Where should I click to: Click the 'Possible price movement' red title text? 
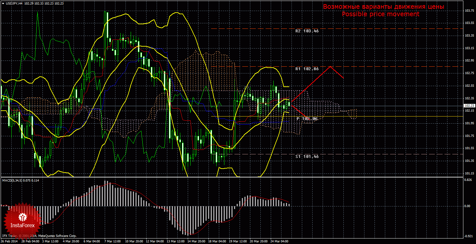pyautogui.click(x=380, y=14)
